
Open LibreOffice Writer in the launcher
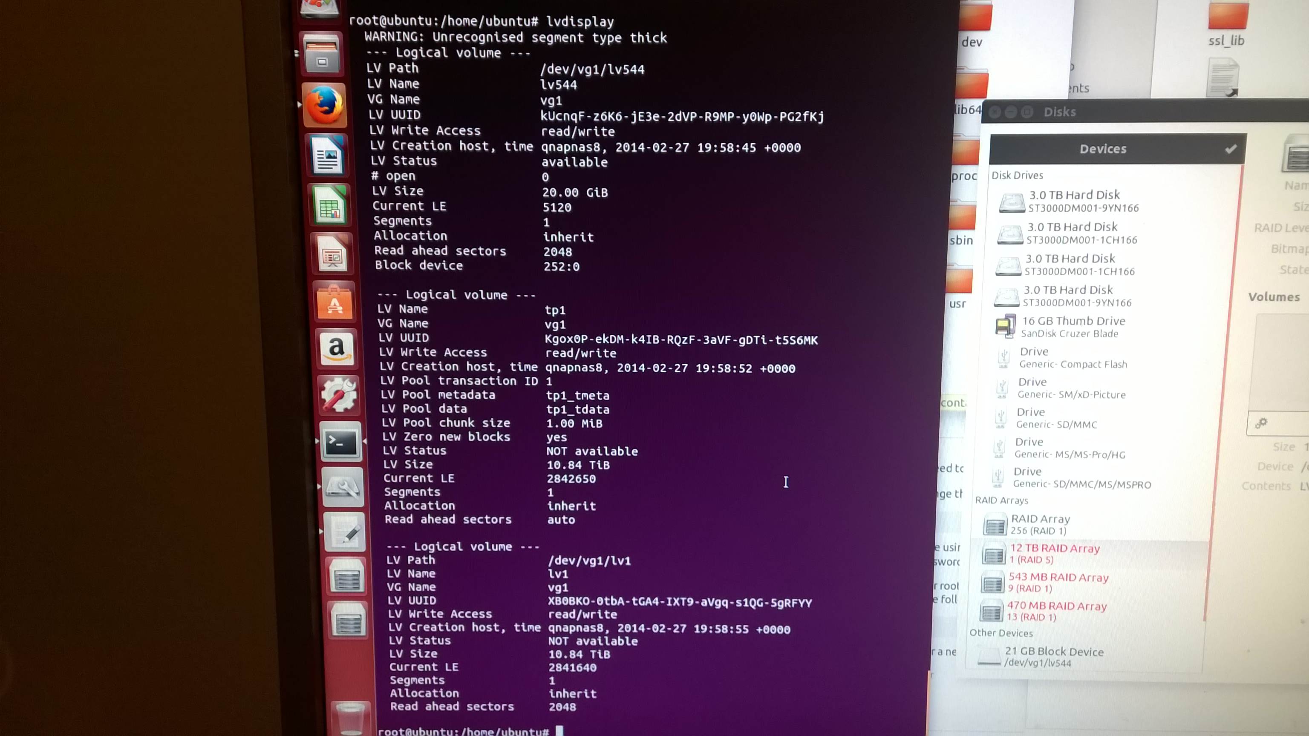tap(328, 156)
